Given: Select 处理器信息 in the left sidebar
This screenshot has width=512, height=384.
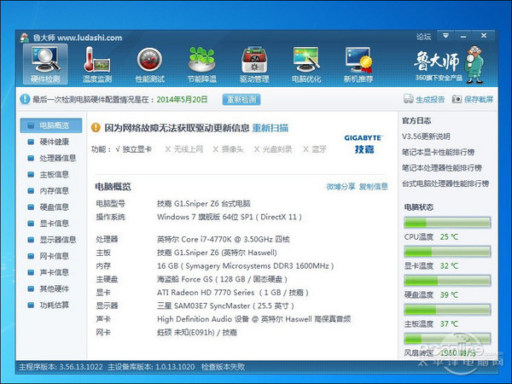Looking at the screenshot, I should [57, 158].
